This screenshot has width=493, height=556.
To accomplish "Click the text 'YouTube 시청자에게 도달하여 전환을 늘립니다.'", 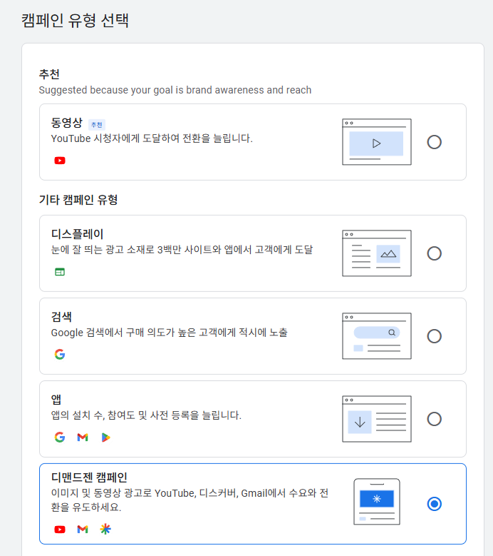I will click(152, 138).
